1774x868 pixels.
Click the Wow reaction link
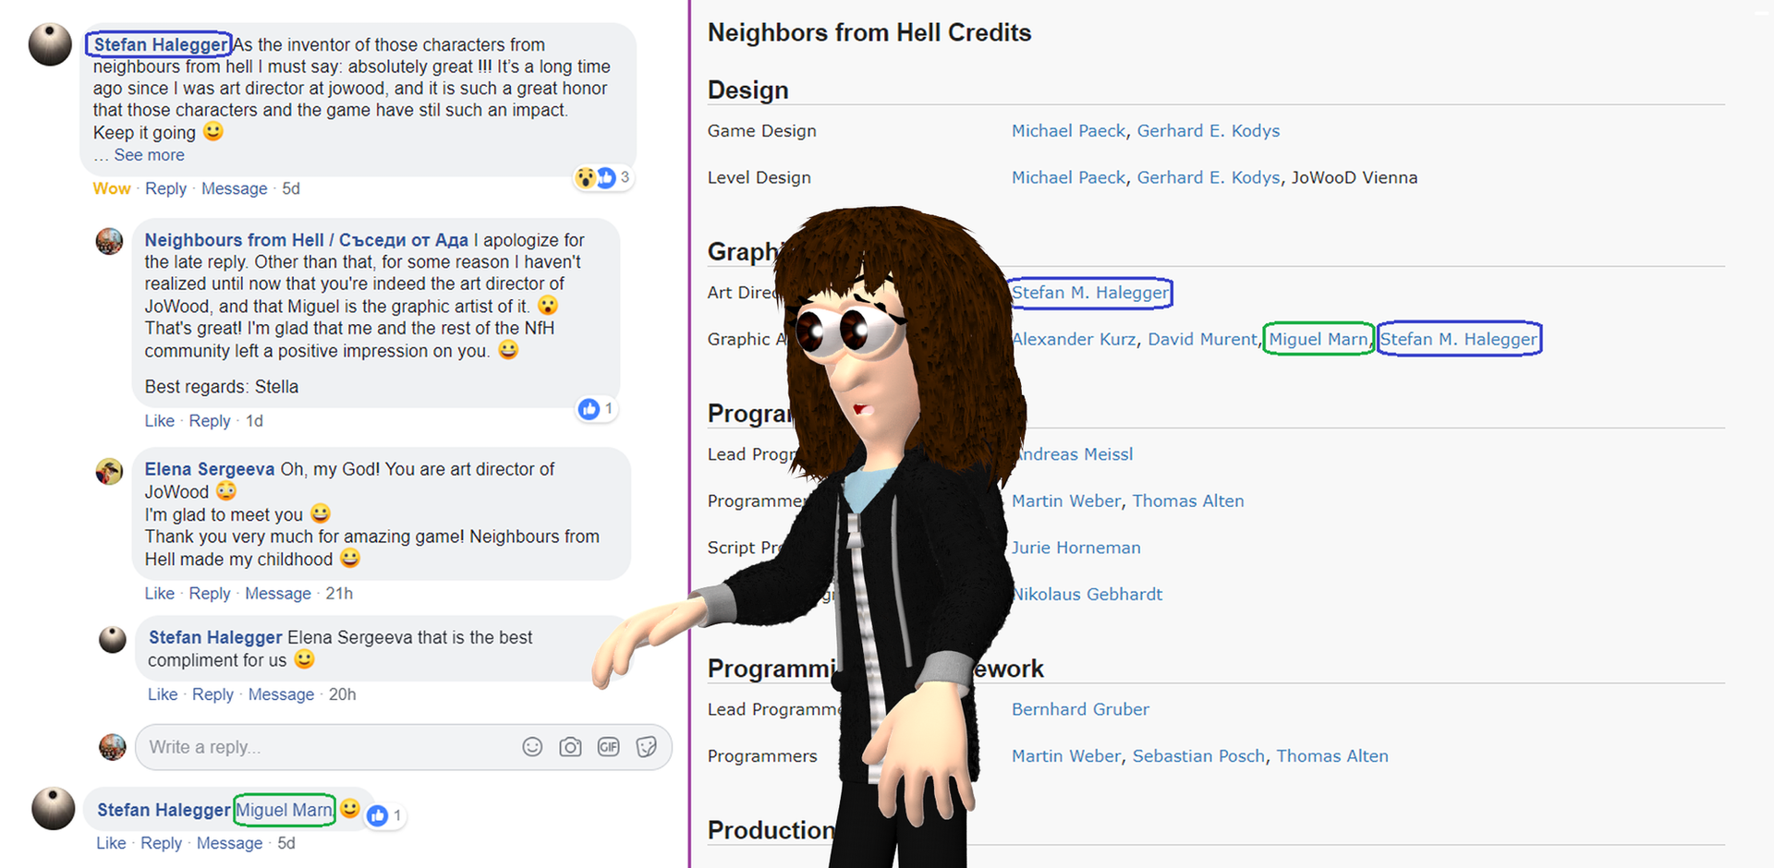click(x=112, y=188)
